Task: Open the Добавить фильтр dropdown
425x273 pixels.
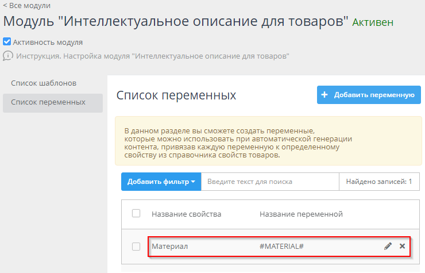Action: click(160, 182)
